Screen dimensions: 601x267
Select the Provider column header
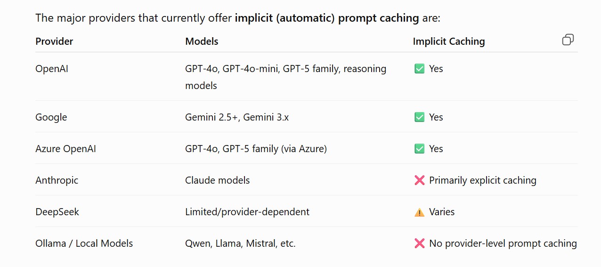pyautogui.click(x=54, y=41)
